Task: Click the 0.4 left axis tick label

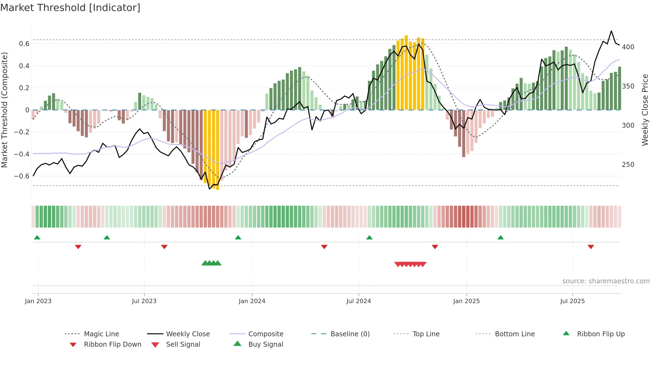Action: (24, 66)
